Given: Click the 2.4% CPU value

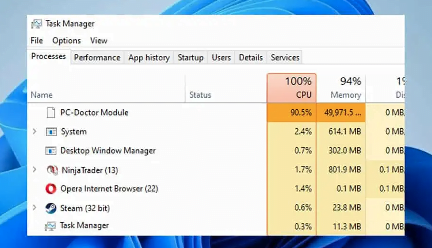Looking at the screenshot, I should click(x=303, y=132).
